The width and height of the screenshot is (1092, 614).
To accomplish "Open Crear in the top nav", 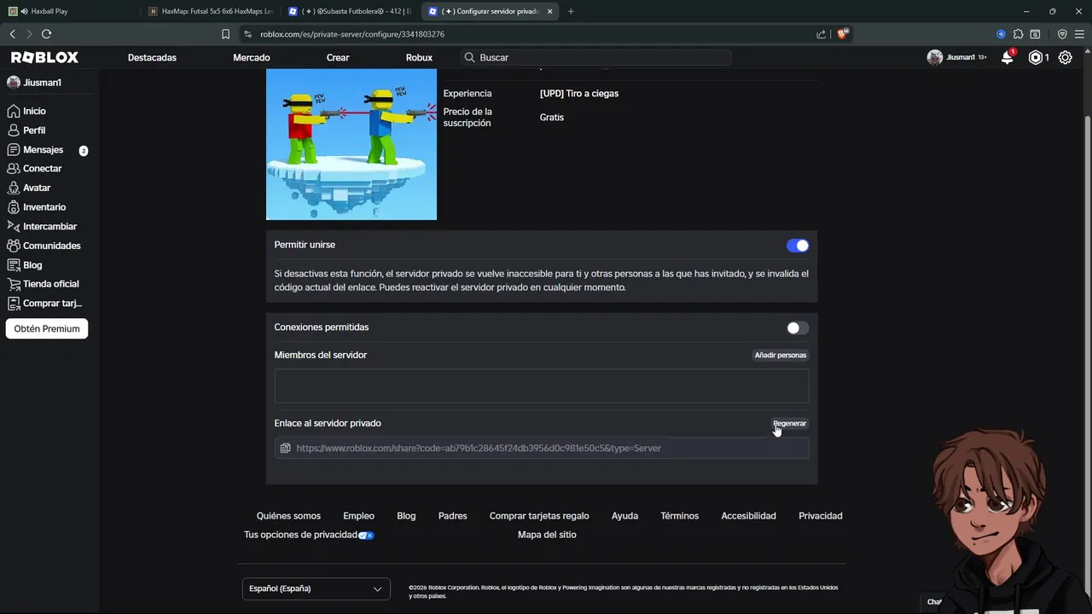I will [x=338, y=57].
